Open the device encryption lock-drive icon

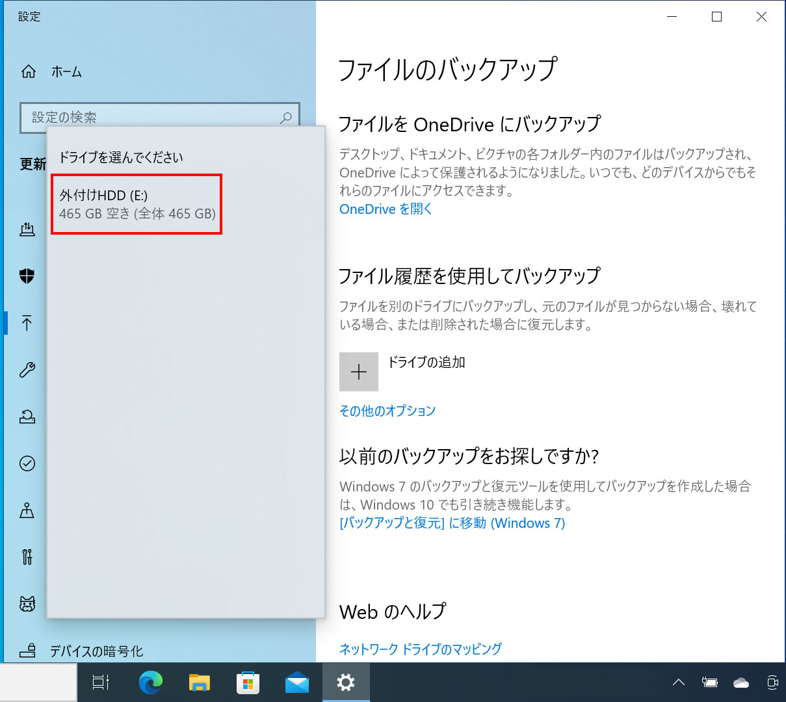27,650
